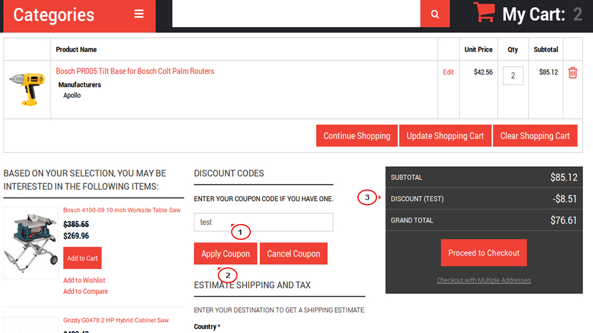Click the coupon code input containing test
This screenshot has width=593, height=333.
point(264,222)
